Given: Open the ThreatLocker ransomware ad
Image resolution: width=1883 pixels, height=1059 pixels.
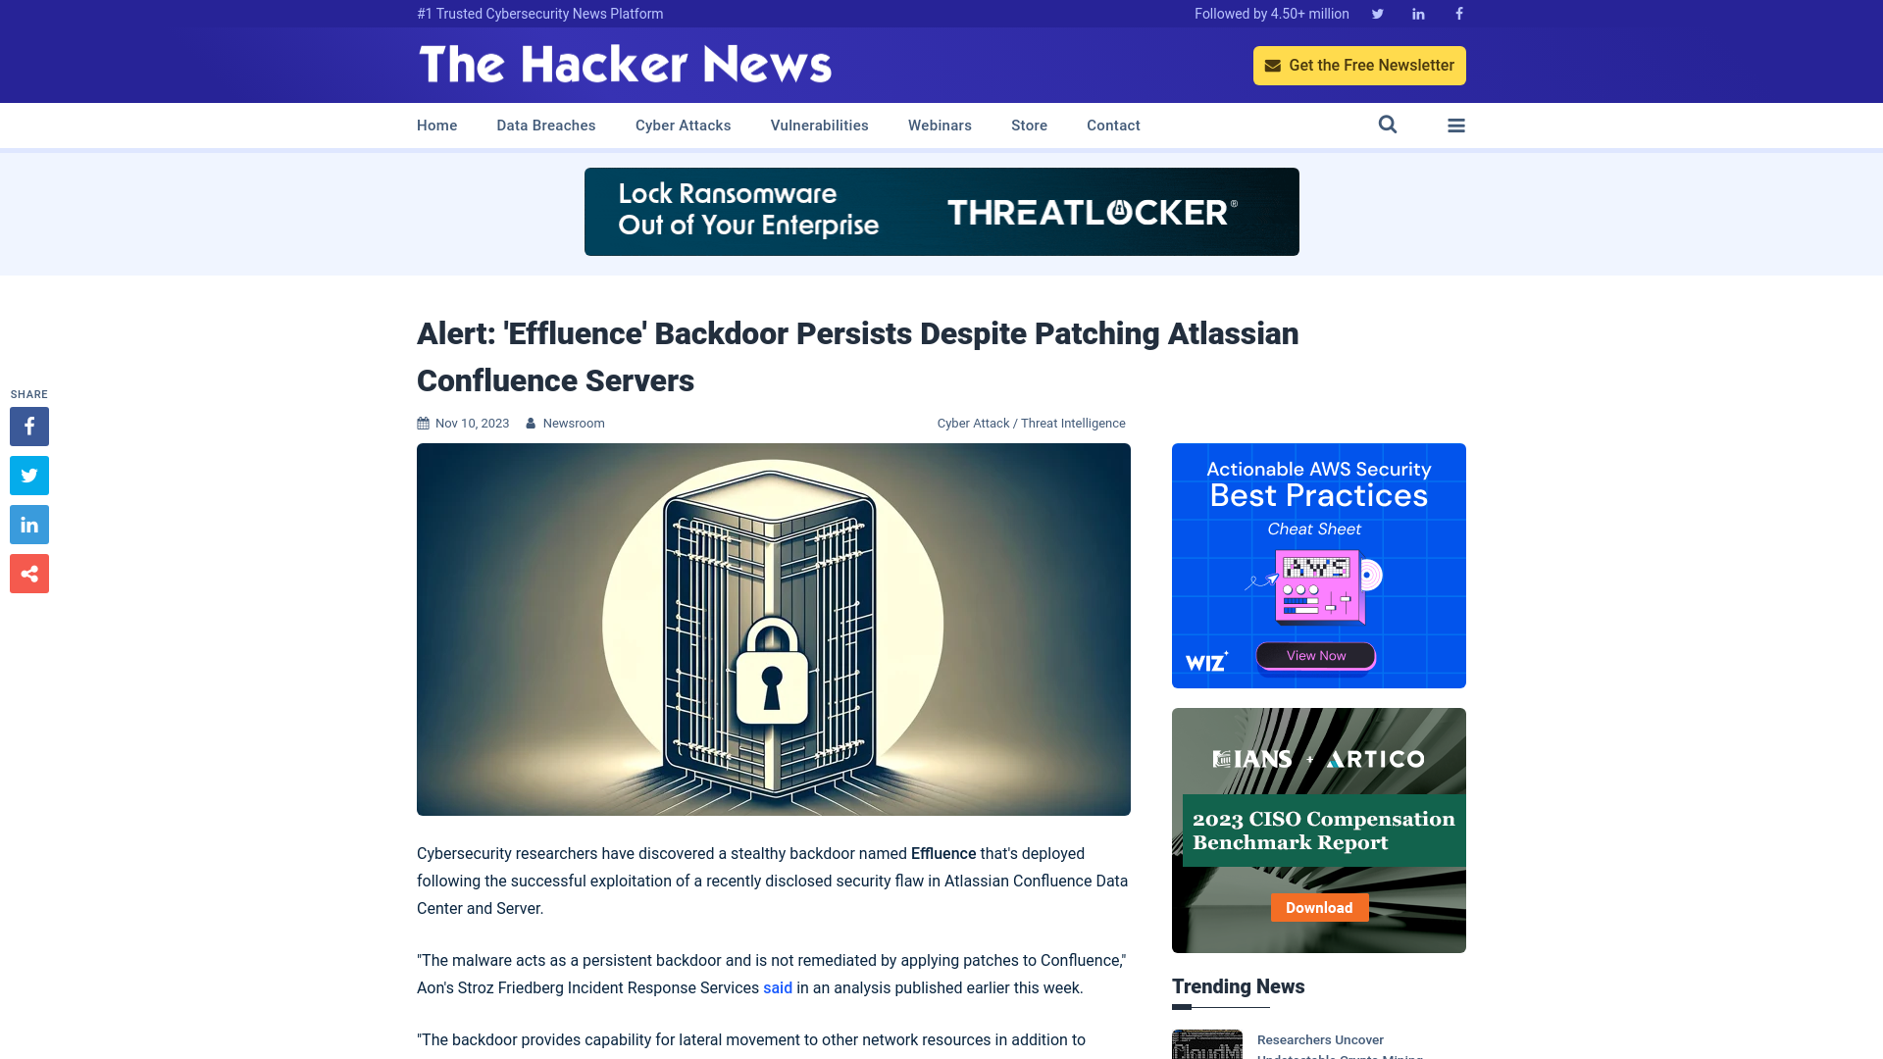Looking at the screenshot, I should (x=941, y=211).
